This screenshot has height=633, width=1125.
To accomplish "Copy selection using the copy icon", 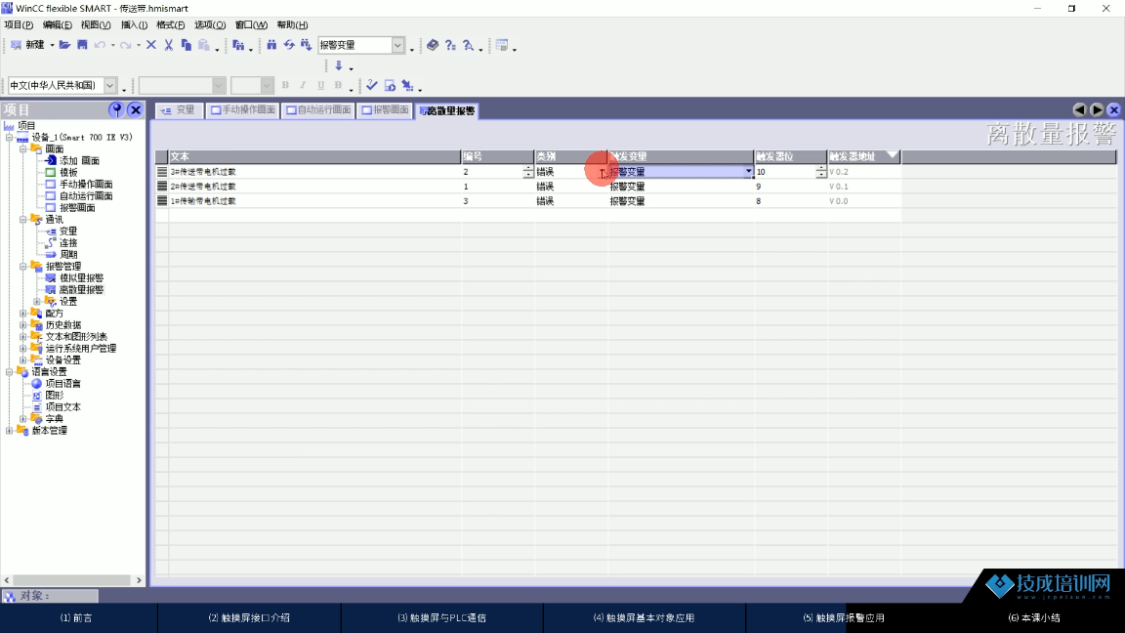I will click(x=187, y=45).
